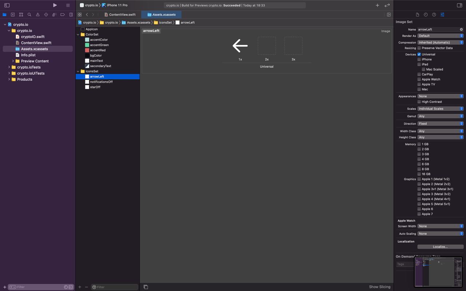466x291 pixels.
Task: Check the Apple TV device checkbox
Action: tap(419, 84)
